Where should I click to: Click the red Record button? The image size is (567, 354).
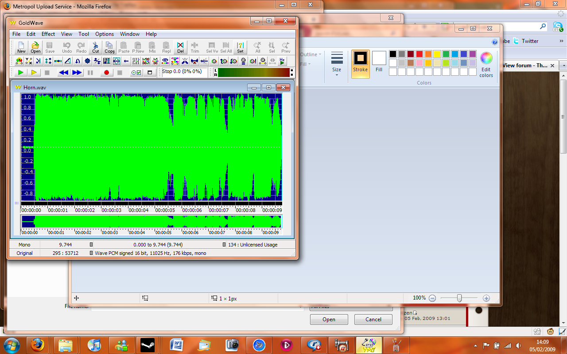pos(106,73)
